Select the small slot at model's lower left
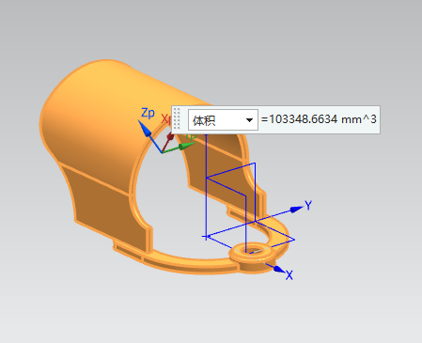Image resolution: width=422 pixels, height=343 pixels. click(129, 251)
